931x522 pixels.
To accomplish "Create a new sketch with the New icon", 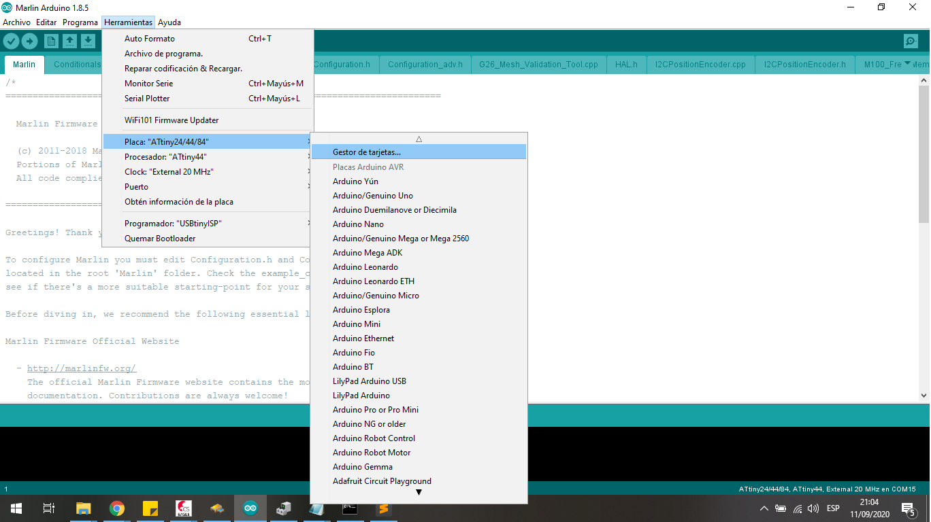I will tap(51, 41).
